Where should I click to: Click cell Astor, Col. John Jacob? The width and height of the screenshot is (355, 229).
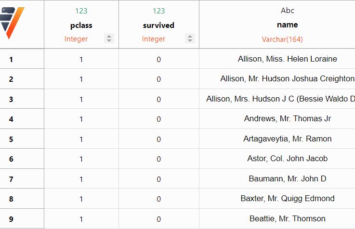288,158
